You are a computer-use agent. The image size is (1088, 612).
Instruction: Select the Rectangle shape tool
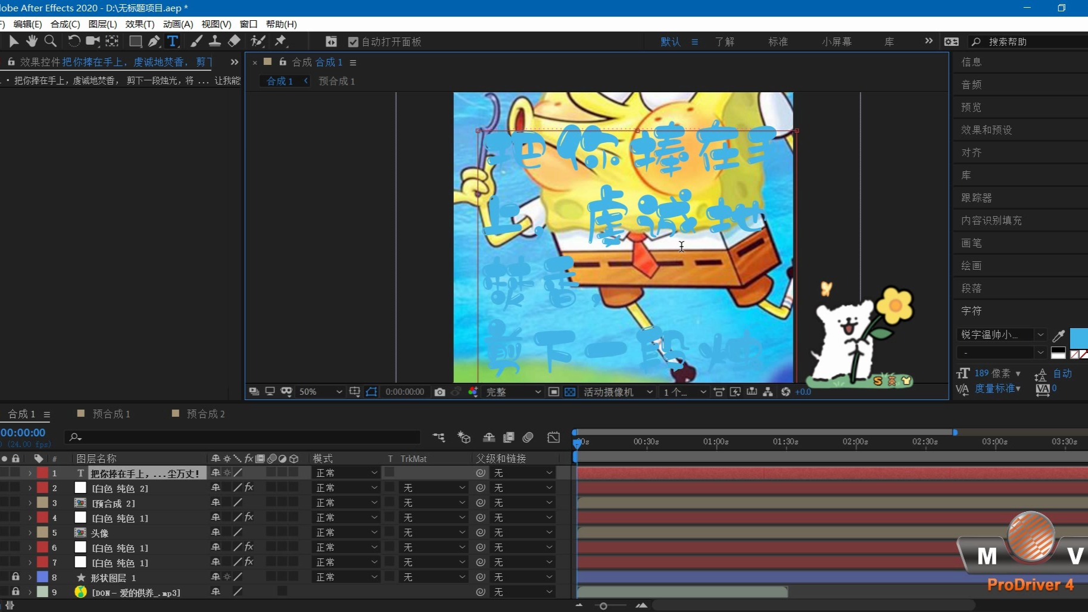point(136,41)
